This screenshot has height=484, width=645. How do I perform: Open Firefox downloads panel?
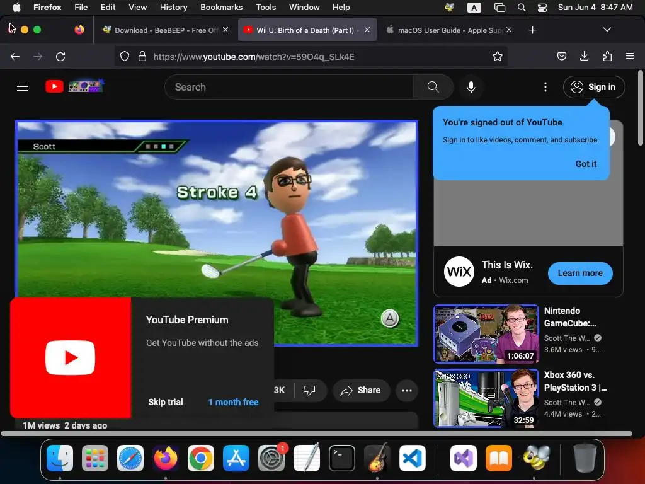584,56
